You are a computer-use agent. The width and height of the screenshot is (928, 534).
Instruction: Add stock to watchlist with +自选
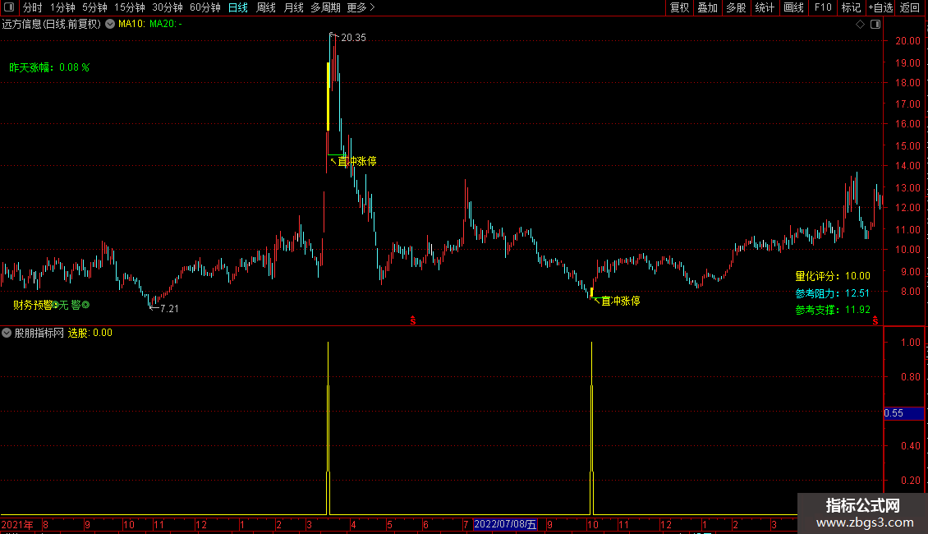click(x=880, y=7)
